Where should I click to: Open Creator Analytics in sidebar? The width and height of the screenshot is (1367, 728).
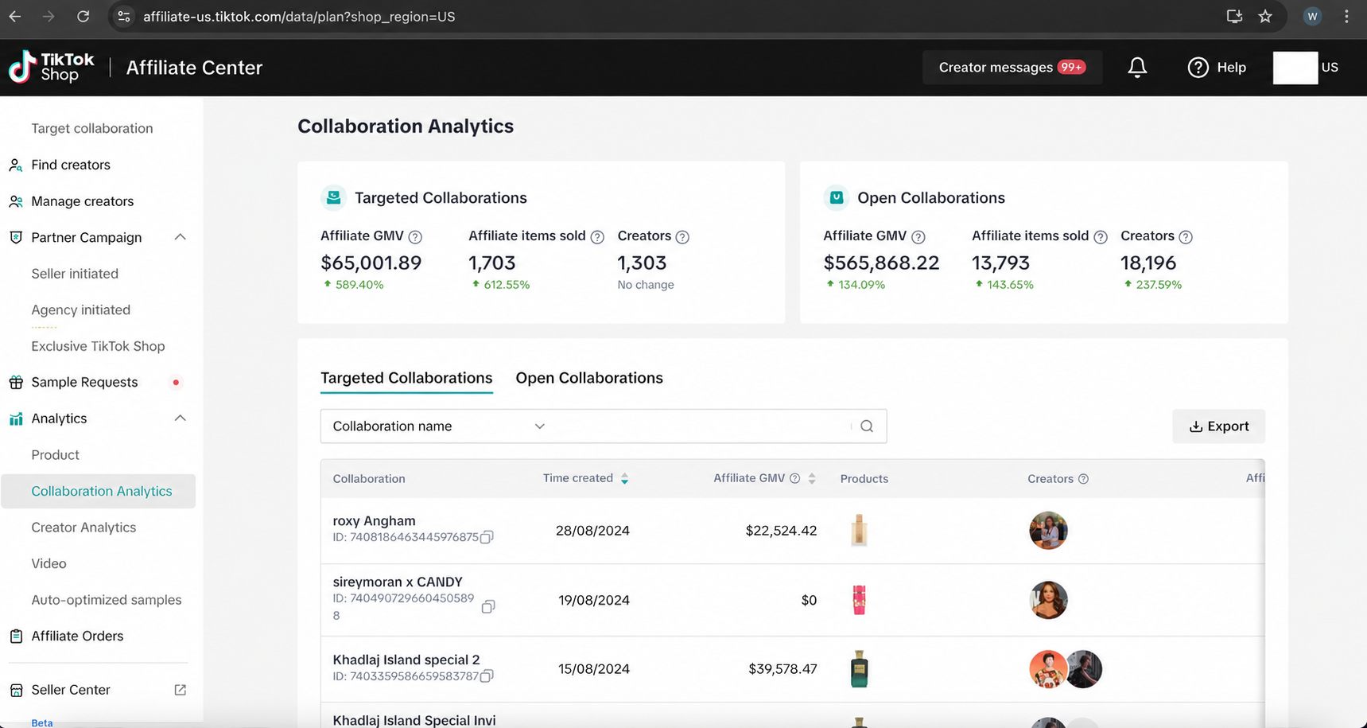[x=83, y=528]
